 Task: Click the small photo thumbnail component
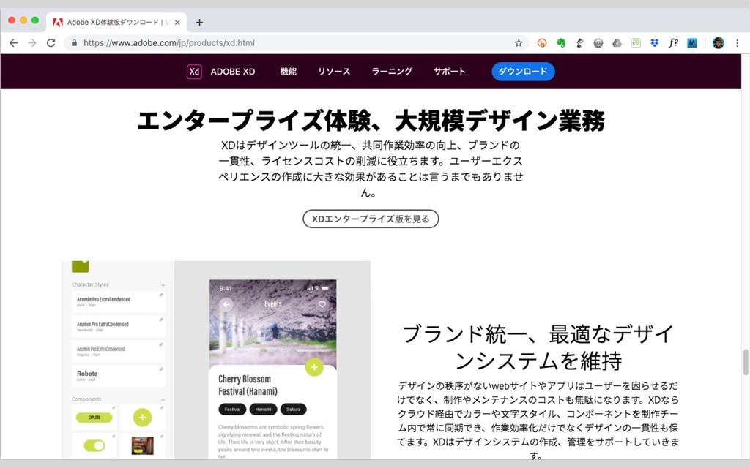[x=143, y=445]
